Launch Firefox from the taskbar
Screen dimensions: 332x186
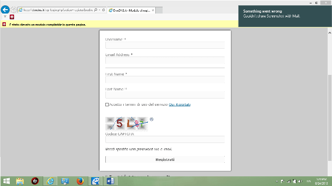[x=80, y=181]
